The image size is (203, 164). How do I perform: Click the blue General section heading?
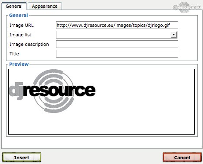(x=19, y=15)
